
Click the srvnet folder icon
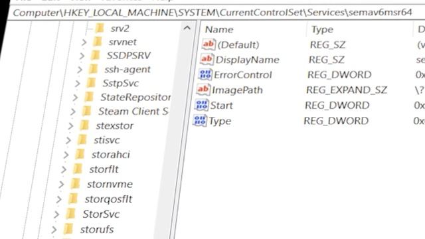tap(98, 42)
